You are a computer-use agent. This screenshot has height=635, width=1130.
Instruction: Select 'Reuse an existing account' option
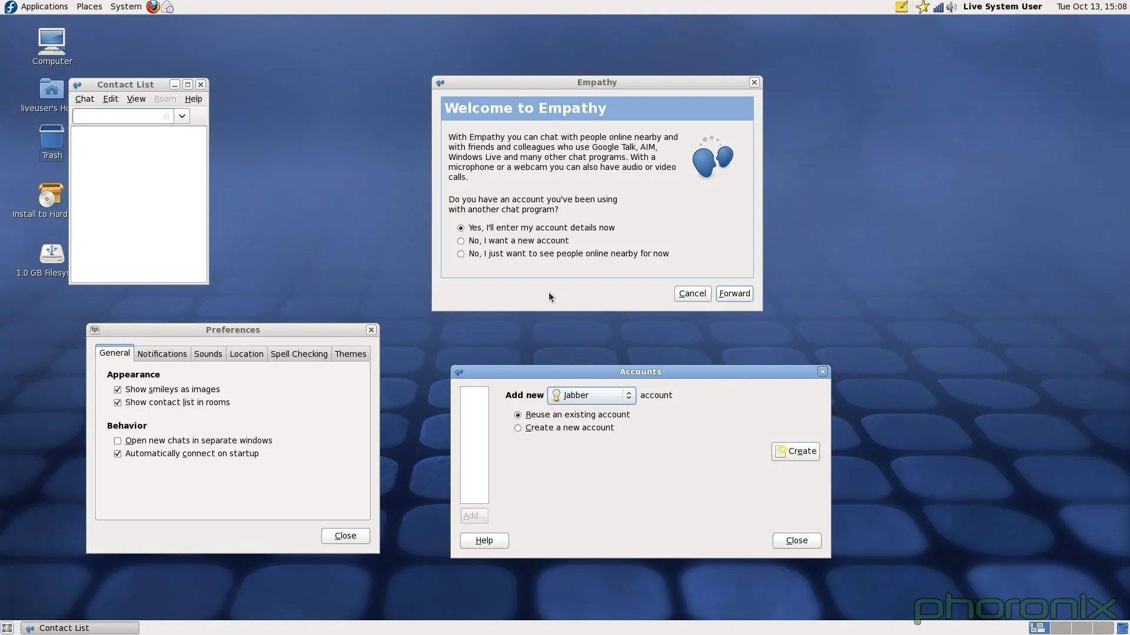pyautogui.click(x=572, y=415)
